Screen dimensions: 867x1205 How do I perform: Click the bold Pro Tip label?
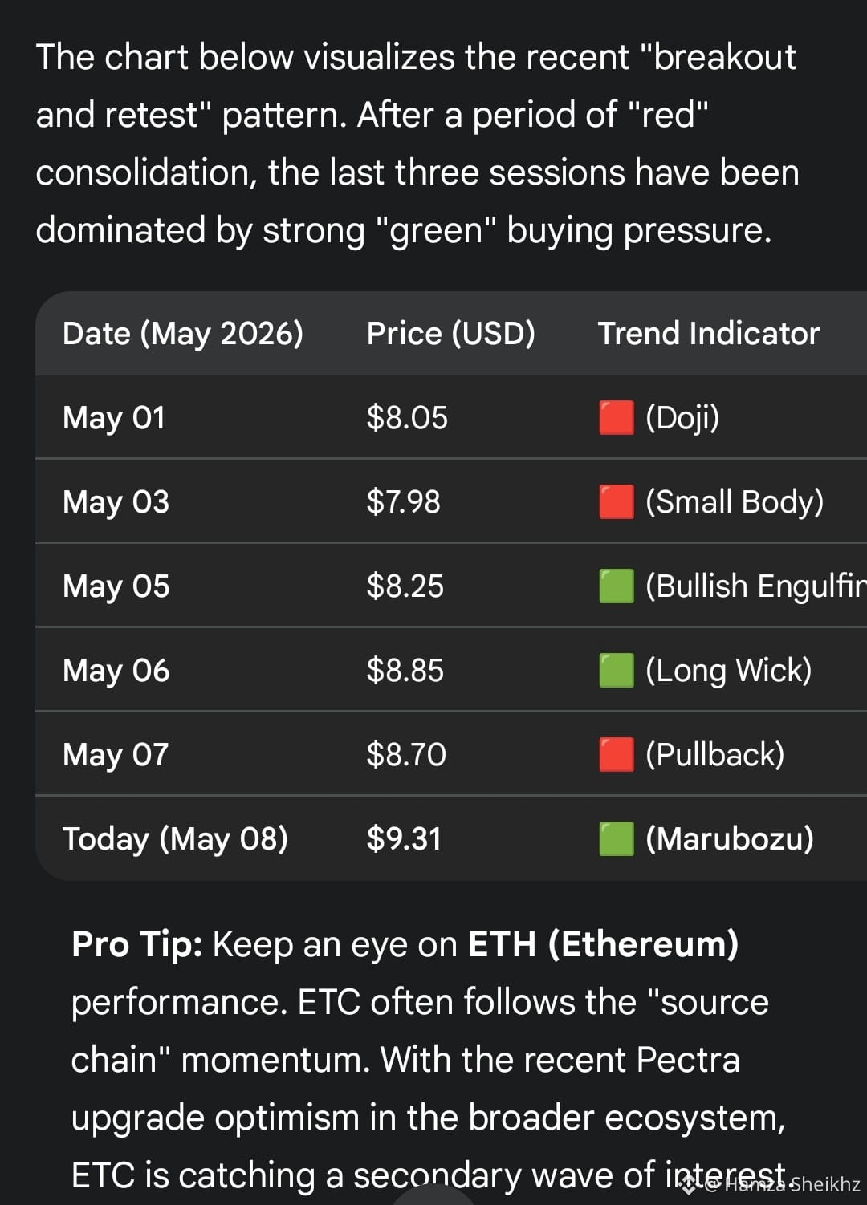(137, 944)
